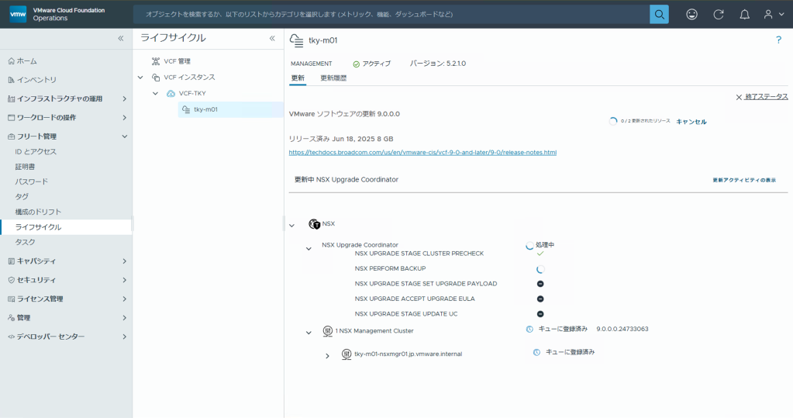Screen dimensions: 793x418
Task: Switch to the 更新 tab
Action: (298, 78)
